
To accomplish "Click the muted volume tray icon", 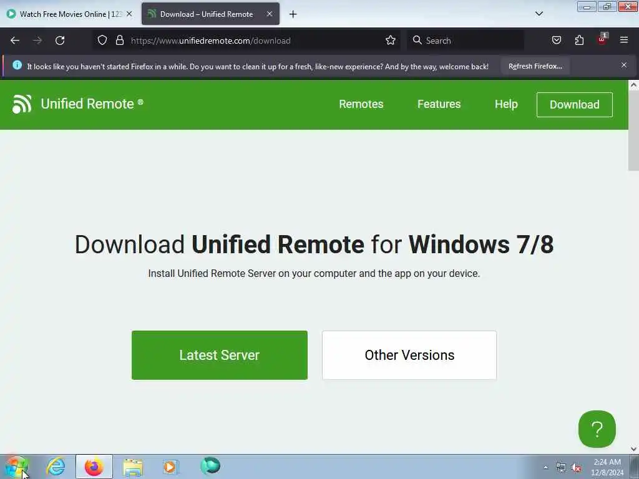I will [576, 468].
